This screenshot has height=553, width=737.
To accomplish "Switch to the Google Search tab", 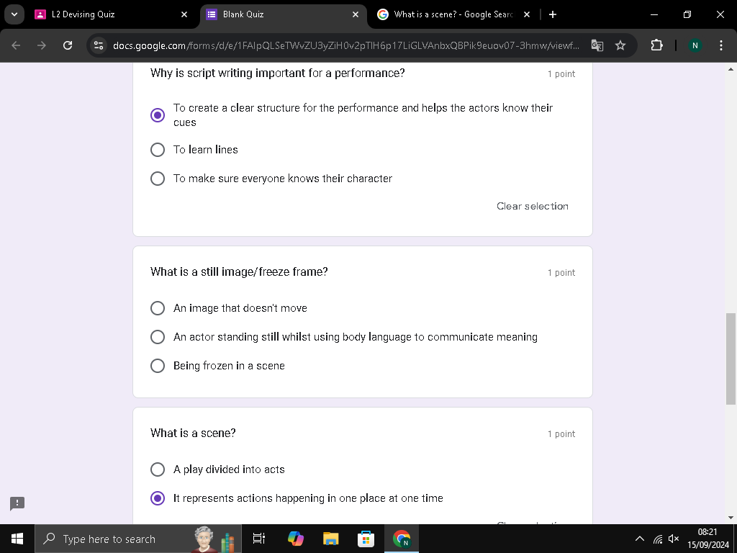I will pos(454,14).
